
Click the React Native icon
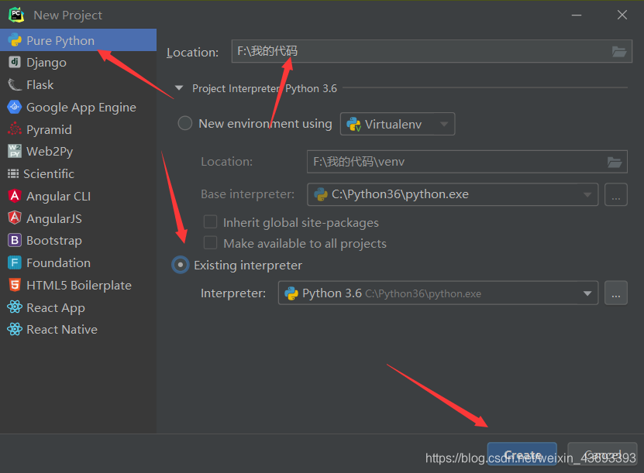pos(15,329)
